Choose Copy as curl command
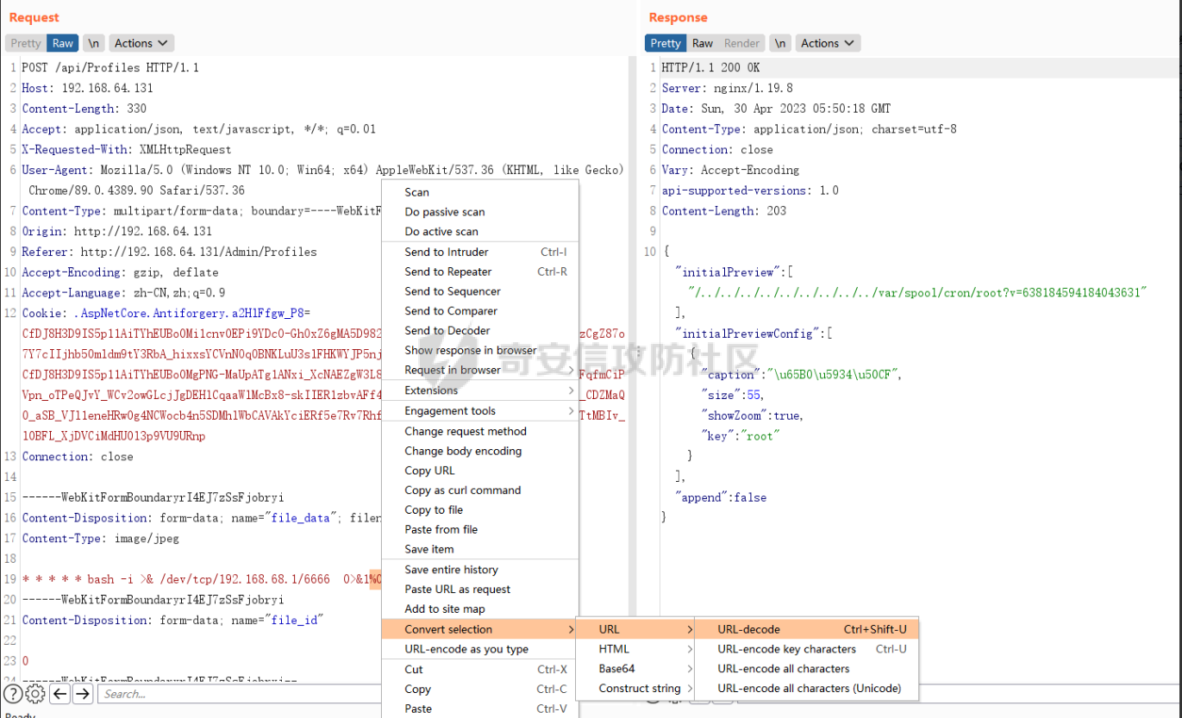 pos(480,490)
